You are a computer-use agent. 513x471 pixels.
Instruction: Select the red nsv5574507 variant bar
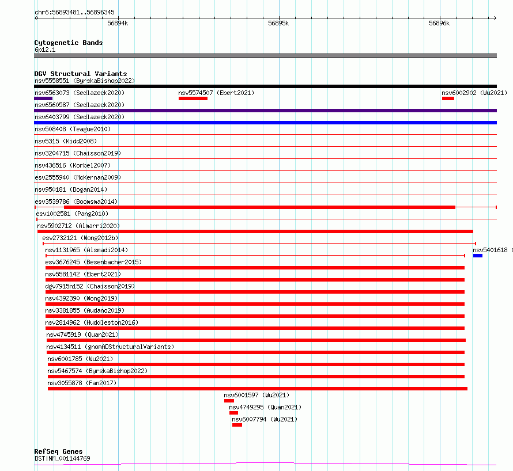pos(193,98)
